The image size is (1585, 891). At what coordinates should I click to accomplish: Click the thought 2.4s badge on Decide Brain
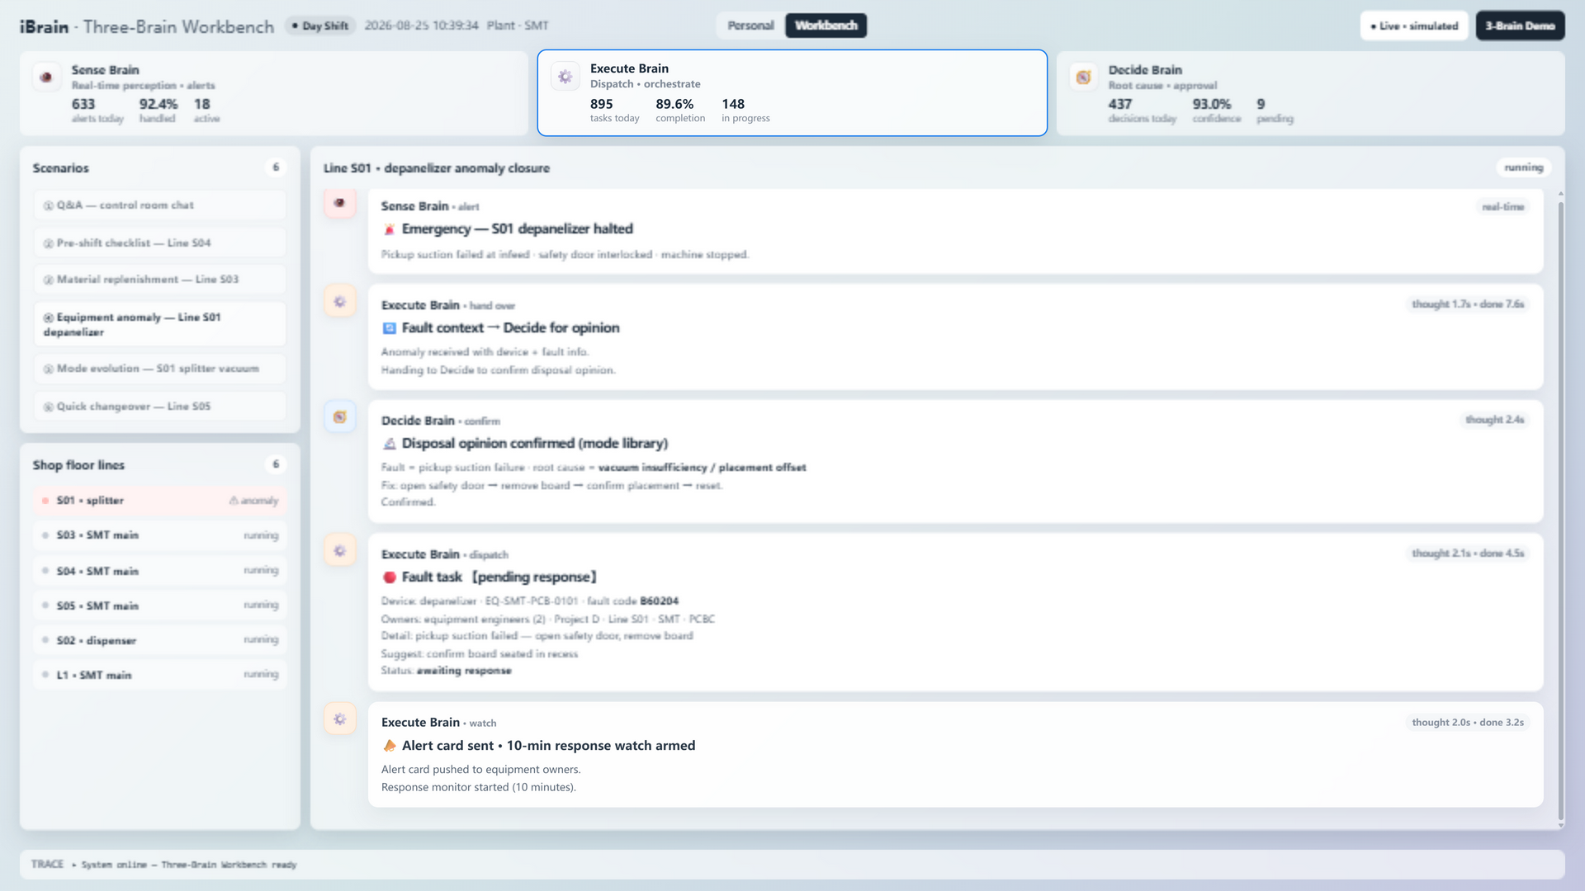(1494, 420)
